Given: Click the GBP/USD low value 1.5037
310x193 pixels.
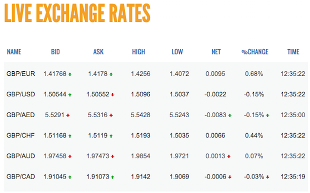Looking at the screenshot, I should click(x=179, y=94).
